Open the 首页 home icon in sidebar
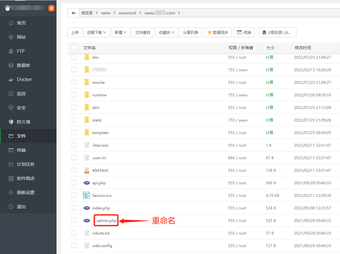Screen dimensions: 340x254 point(11,23)
